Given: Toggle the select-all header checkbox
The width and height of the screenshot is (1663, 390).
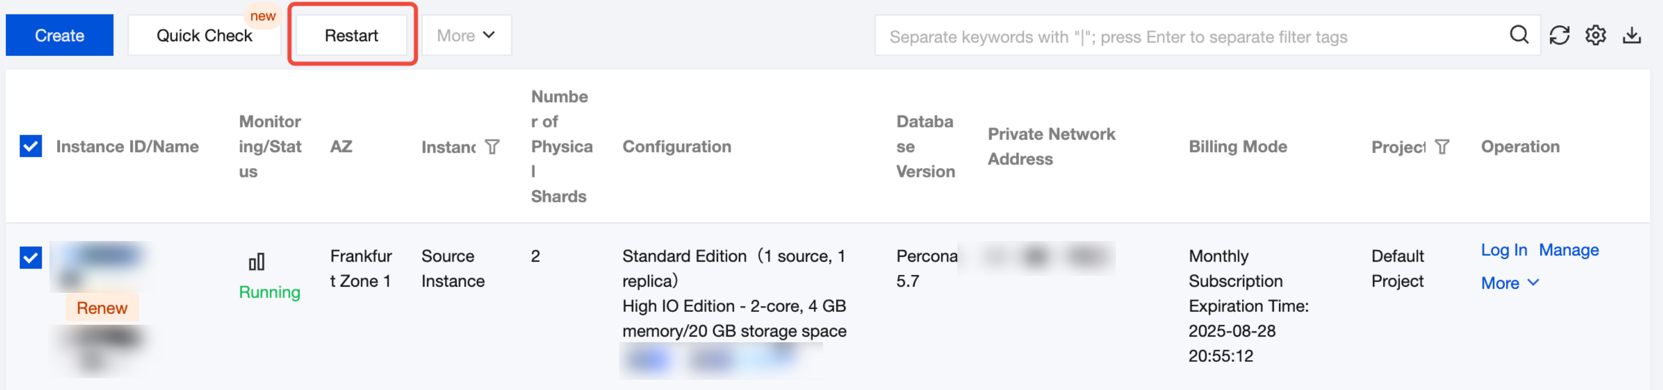Looking at the screenshot, I should coord(30,146).
